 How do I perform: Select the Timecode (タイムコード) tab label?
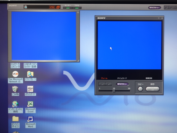tap(122, 78)
